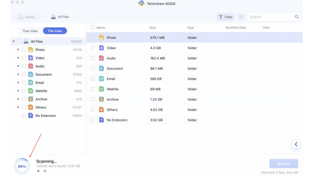This screenshot has width=317, height=176.
Task: Click the Email folder icon in file list
Action: click(101, 79)
